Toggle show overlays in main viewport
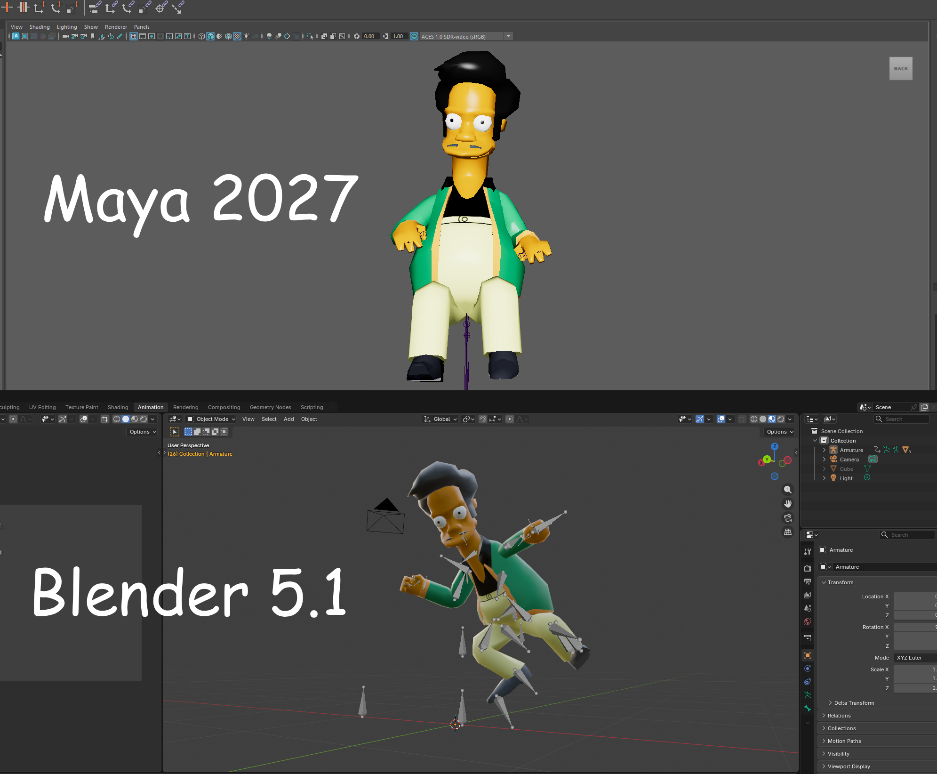 [721, 419]
